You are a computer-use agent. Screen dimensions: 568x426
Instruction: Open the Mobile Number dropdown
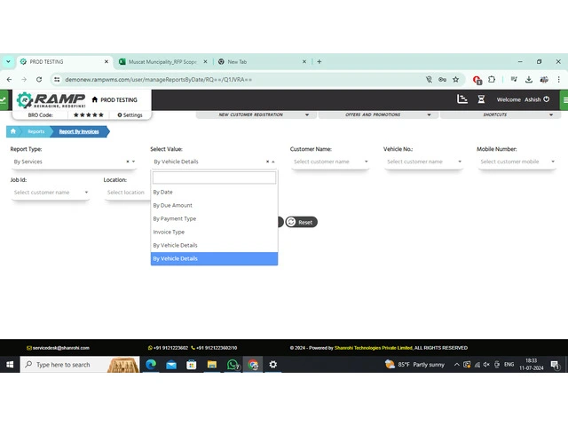[x=553, y=162]
